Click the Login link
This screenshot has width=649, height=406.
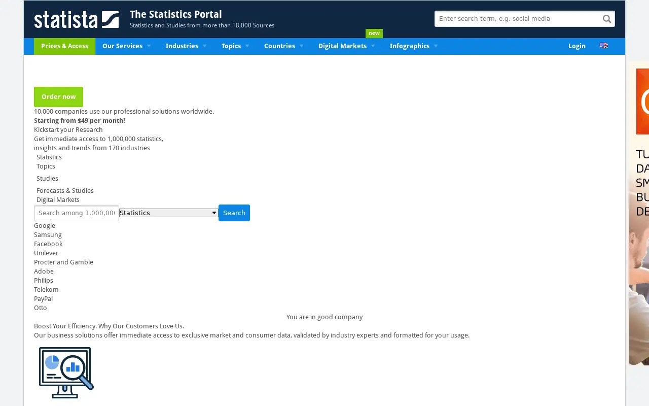[577, 46]
